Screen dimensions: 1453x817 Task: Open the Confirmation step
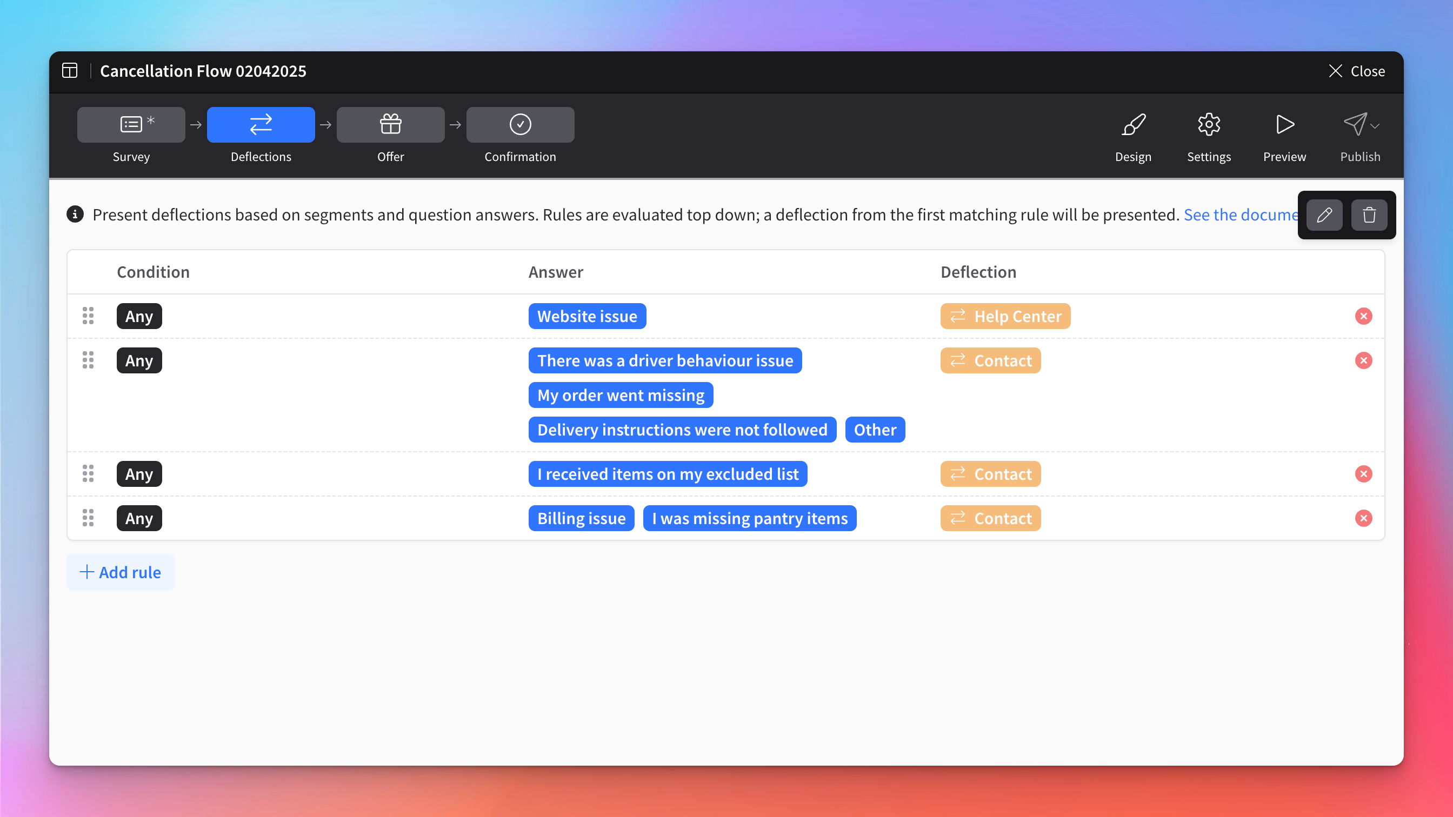tap(520, 125)
